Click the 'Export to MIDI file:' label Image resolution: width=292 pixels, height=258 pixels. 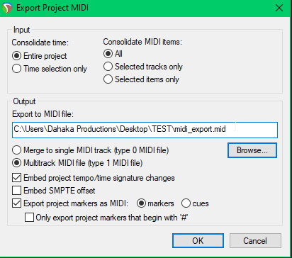pos(43,114)
